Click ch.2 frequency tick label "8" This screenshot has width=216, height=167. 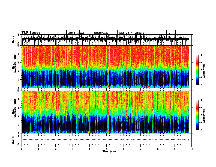(19, 99)
